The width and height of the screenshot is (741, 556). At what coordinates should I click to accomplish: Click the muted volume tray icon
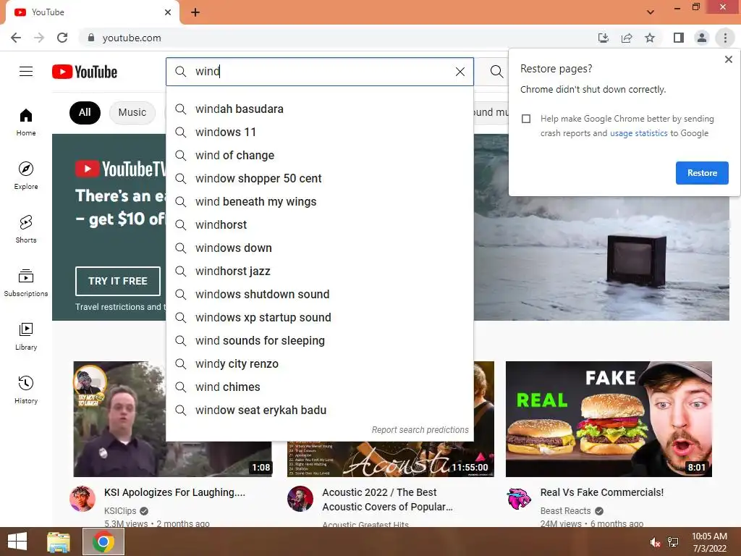coord(655,542)
